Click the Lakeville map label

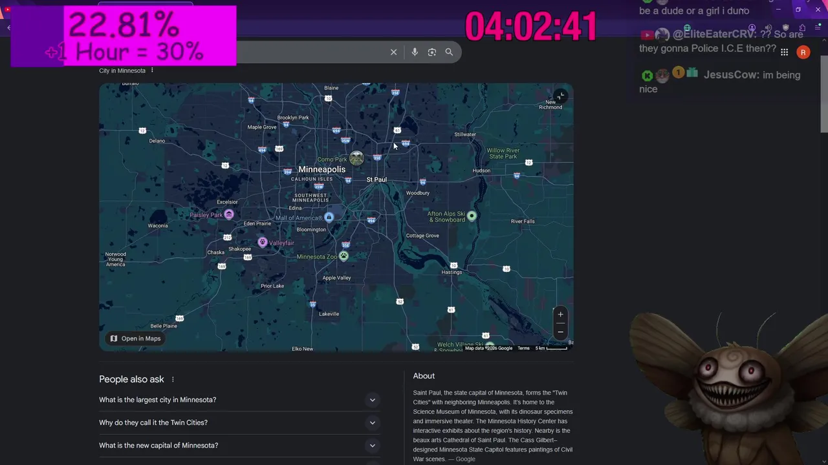(x=329, y=314)
